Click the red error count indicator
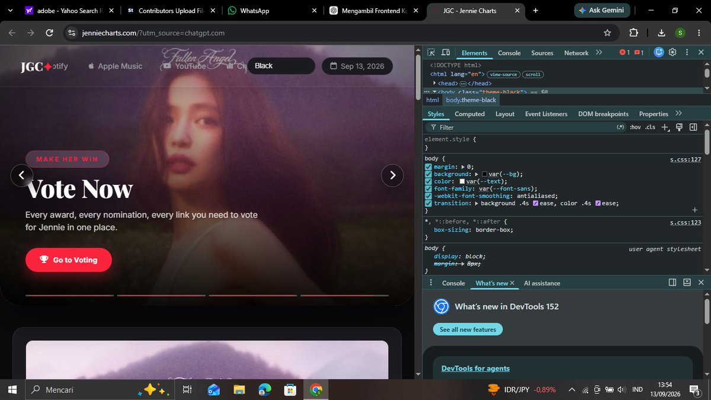 click(x=624, y=53)
